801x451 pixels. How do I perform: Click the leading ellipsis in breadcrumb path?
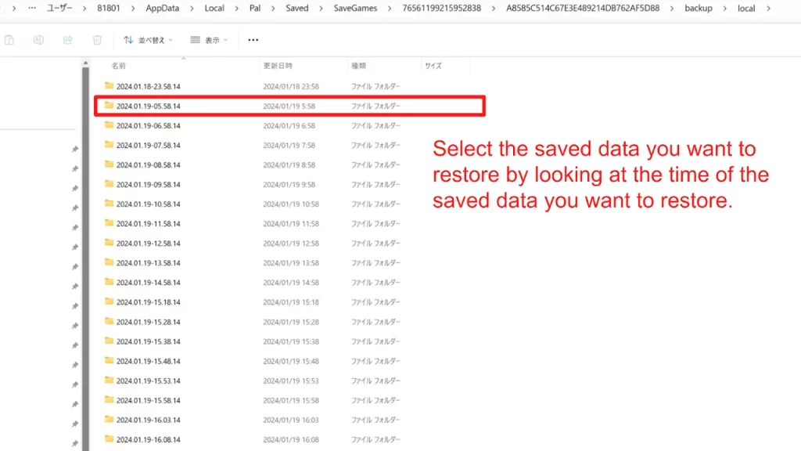(x=31, y=8)
